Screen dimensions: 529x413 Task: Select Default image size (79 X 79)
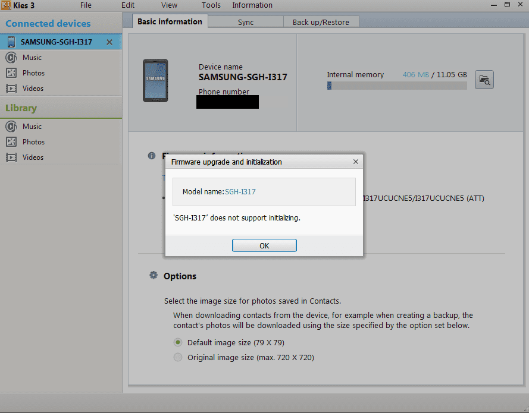click(x=178, y=343)
